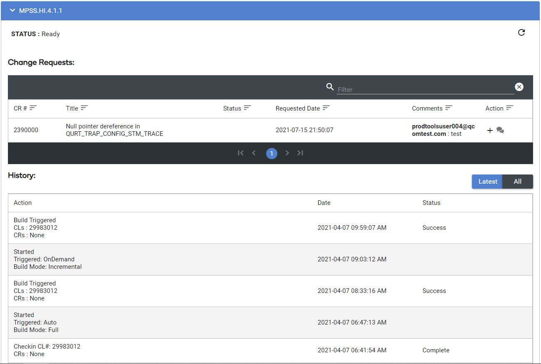The height and width of the screenshot is (364, 541).
Task: Sort by the Comments column icon
Action: (449, 108)
